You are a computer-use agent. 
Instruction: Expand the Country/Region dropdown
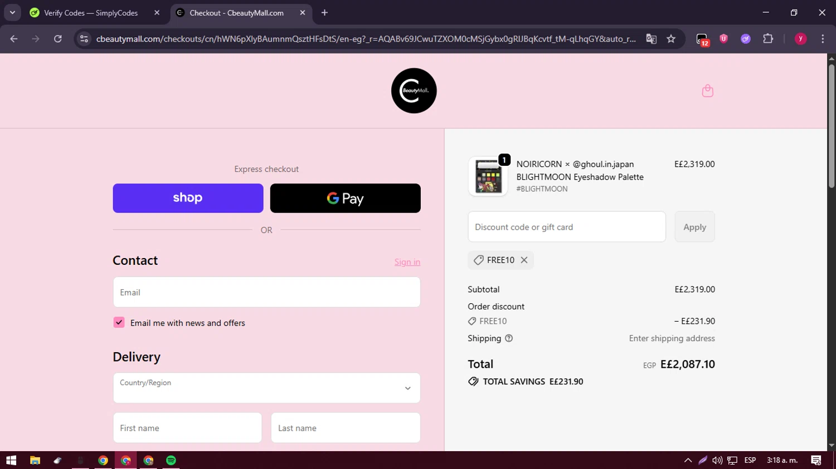[x=266, y=388]
